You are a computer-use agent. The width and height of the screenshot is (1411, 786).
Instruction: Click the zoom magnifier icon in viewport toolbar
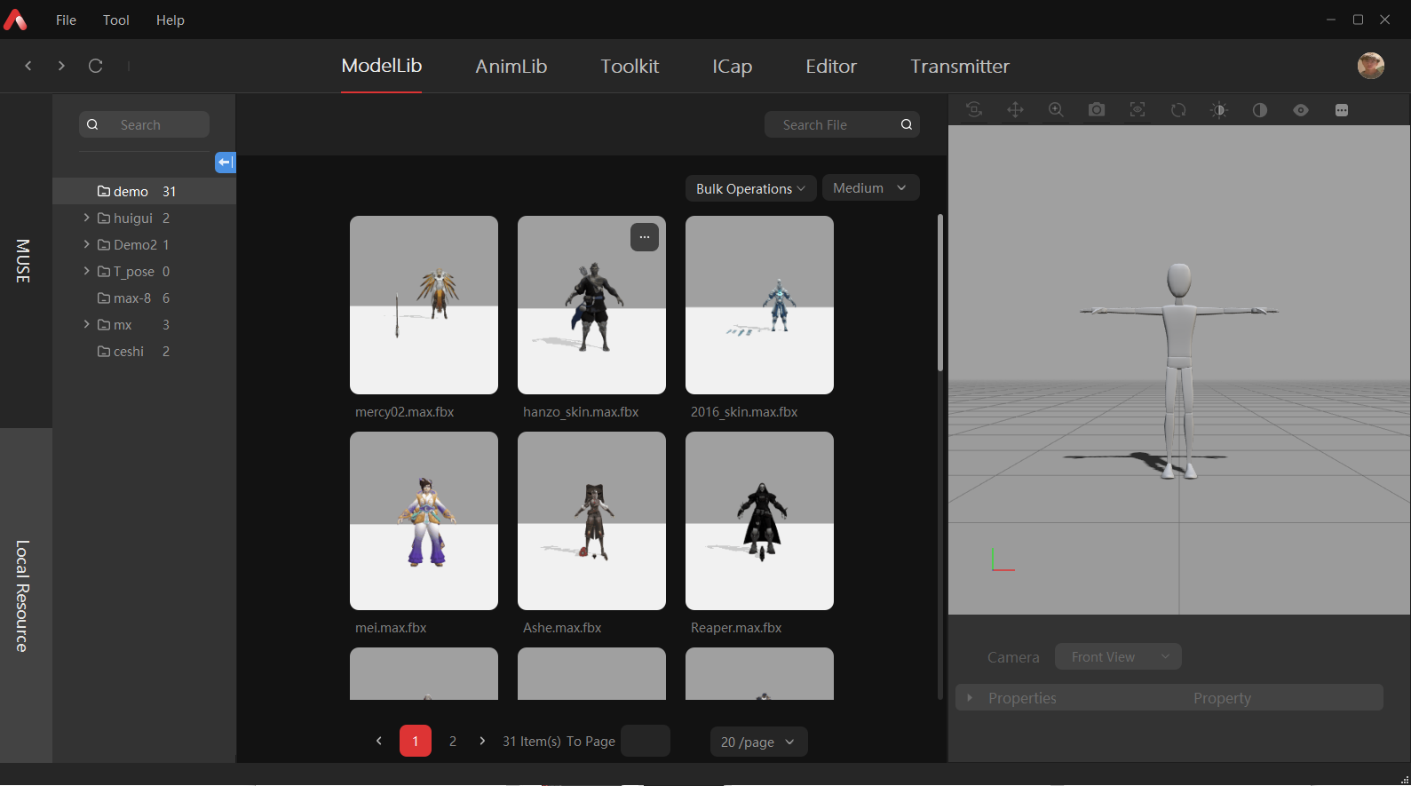coord(1056,110)
